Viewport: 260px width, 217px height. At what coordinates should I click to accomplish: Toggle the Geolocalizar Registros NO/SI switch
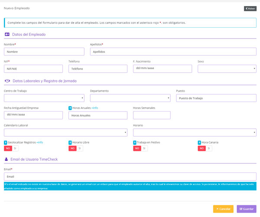11,148
